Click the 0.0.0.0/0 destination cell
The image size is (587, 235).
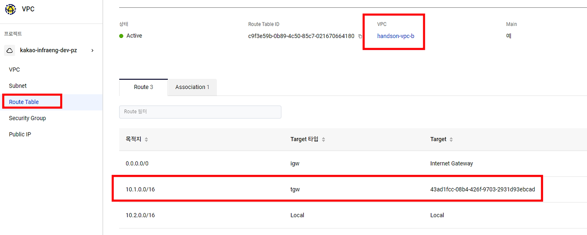pyautogui.click(x=137, y=164)
